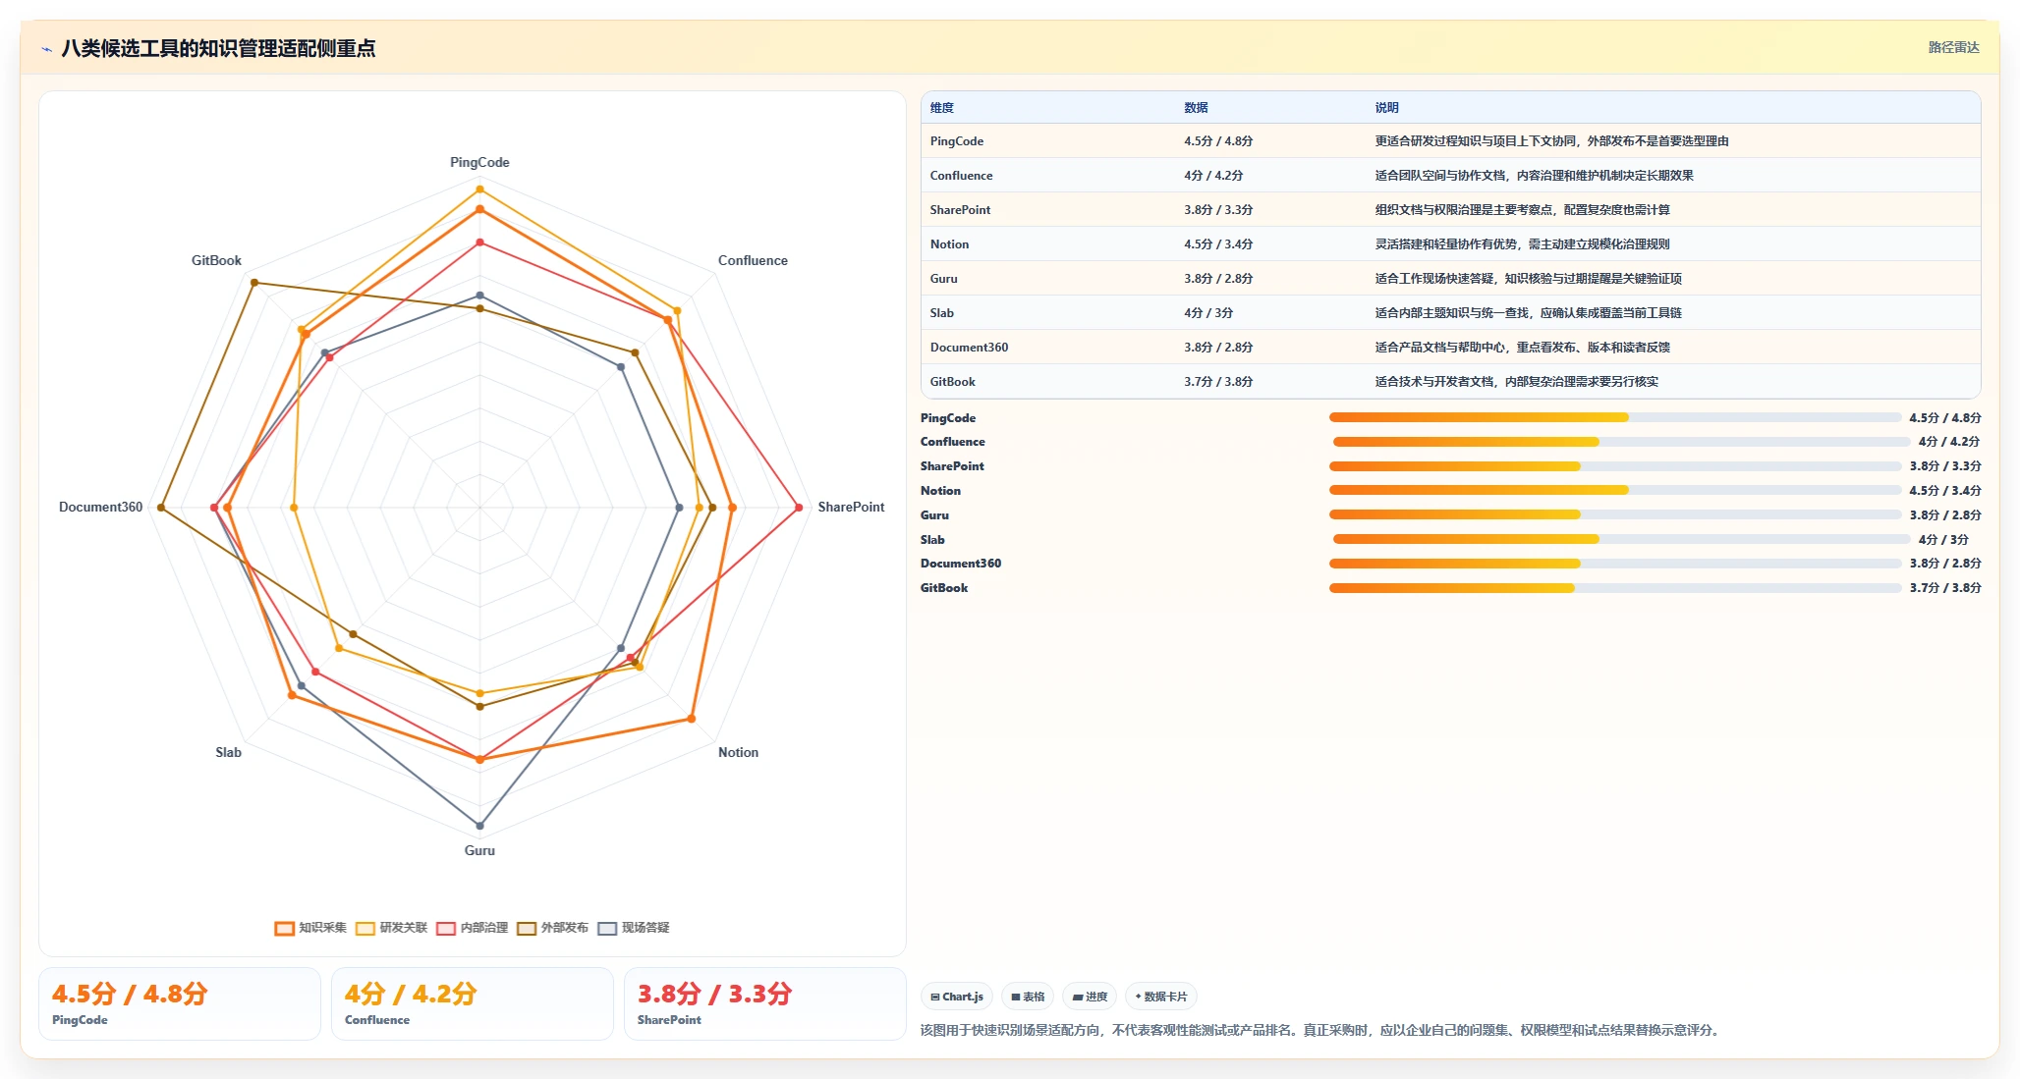Click the 说明 column header
Viewport: 2020px width, 1079px height.
pos(1386,108)
